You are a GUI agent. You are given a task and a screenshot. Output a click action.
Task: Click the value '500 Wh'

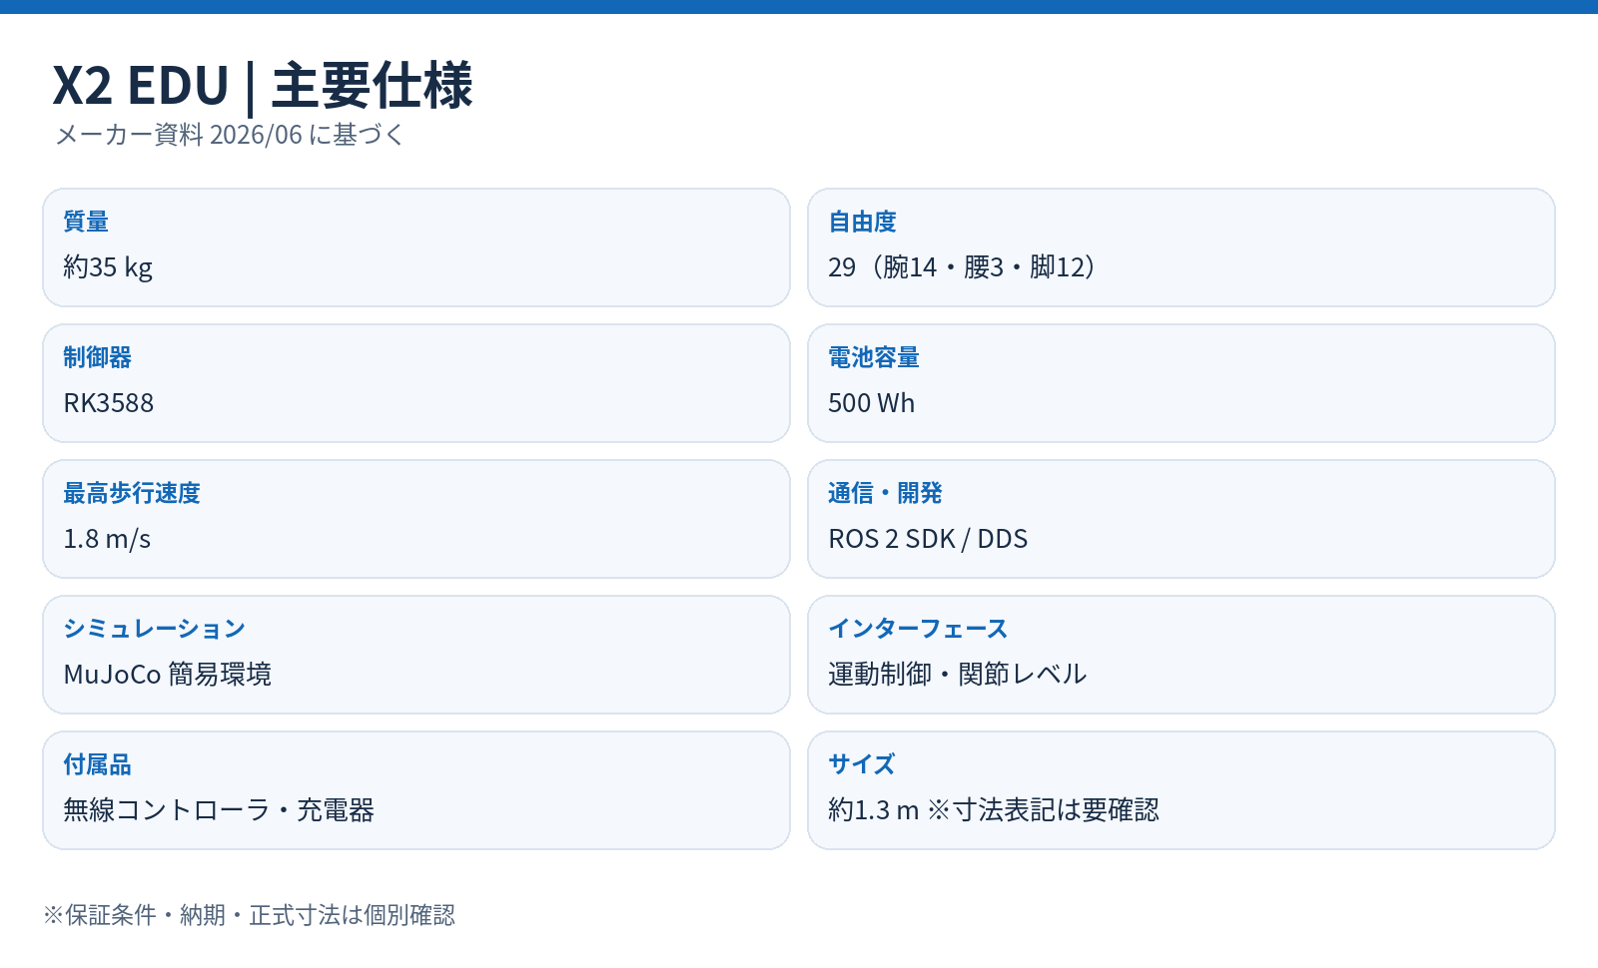click(x=872, y=403)
